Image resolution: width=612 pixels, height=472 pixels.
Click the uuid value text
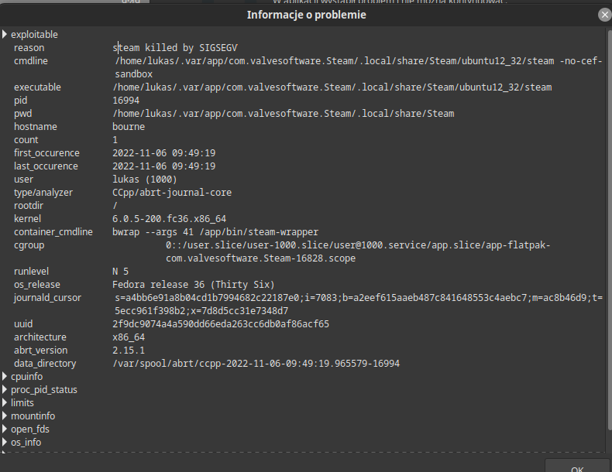pos(221,324)
